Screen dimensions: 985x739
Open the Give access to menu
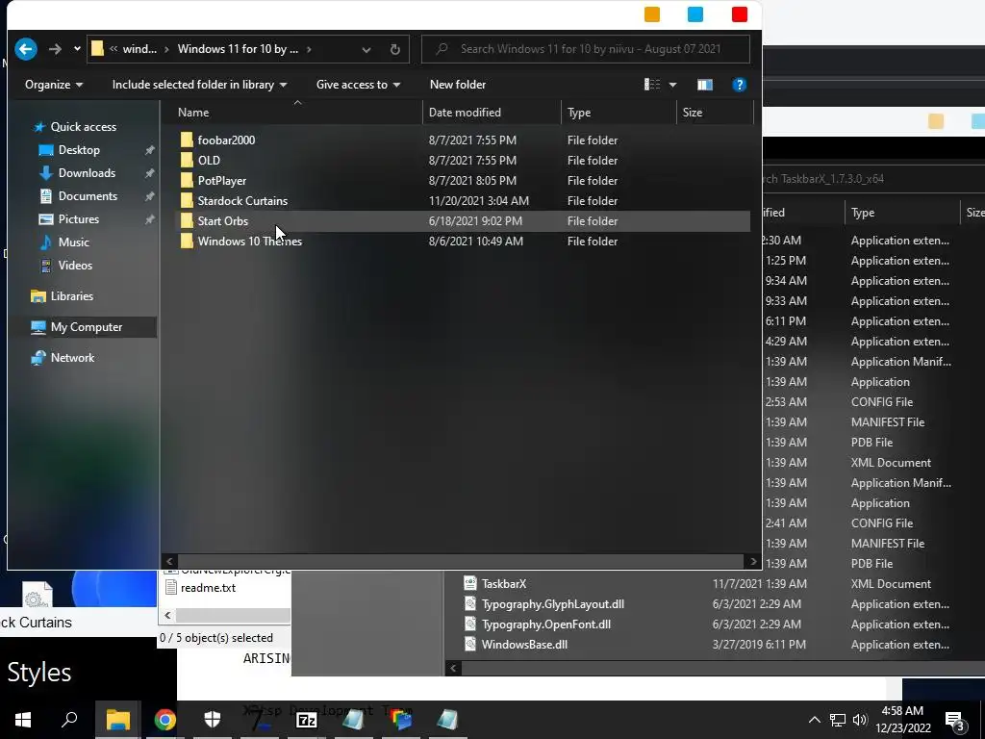(358, 85)
